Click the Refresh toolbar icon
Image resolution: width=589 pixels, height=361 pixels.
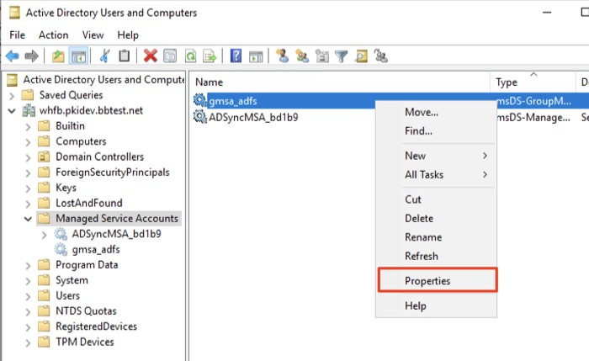(x=191, y=56)
